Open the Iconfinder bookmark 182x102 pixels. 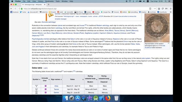click(152, 12)
